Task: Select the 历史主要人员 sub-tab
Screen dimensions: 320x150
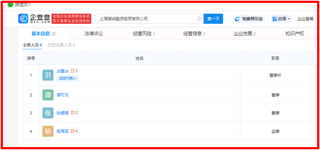Action: tap(61, 45)
